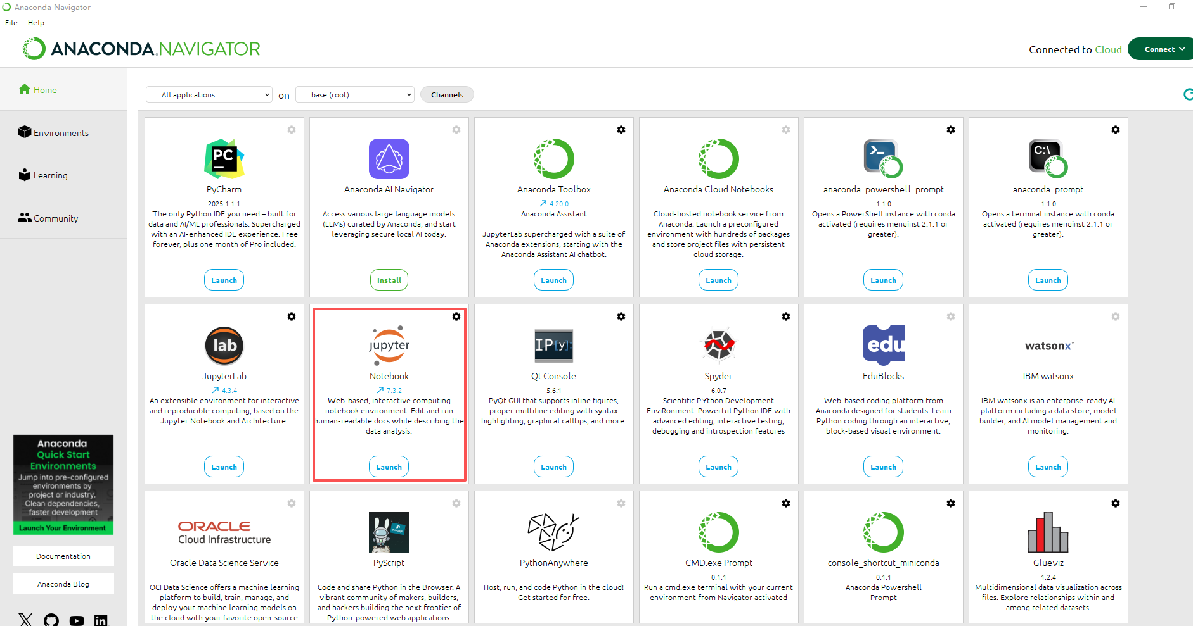Viewport: 1193px width, 626px height.
Task: Click Anaconda Toolbox version 4.20.0 update link
Action: coord(554,204)
